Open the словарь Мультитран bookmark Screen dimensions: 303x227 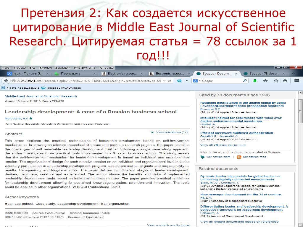point(61,88)
